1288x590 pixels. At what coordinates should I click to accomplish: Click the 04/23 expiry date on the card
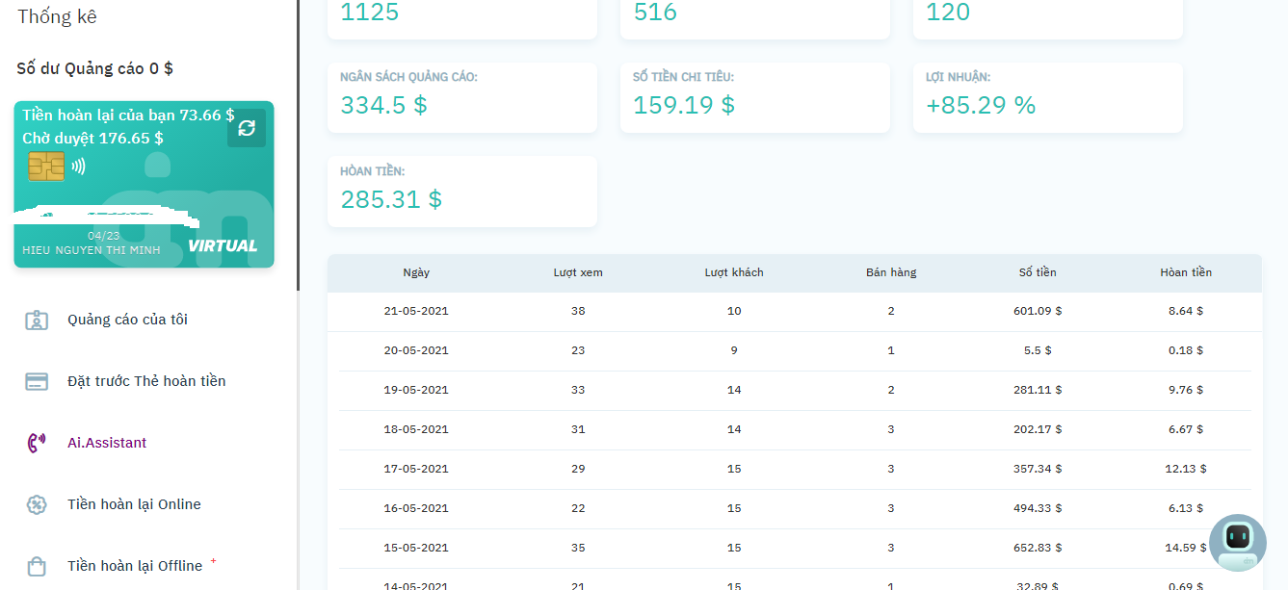[104, 236]
